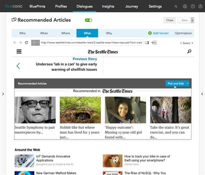Switch to the Why tab
Screen dimensions: 205x175
[109, 33]
